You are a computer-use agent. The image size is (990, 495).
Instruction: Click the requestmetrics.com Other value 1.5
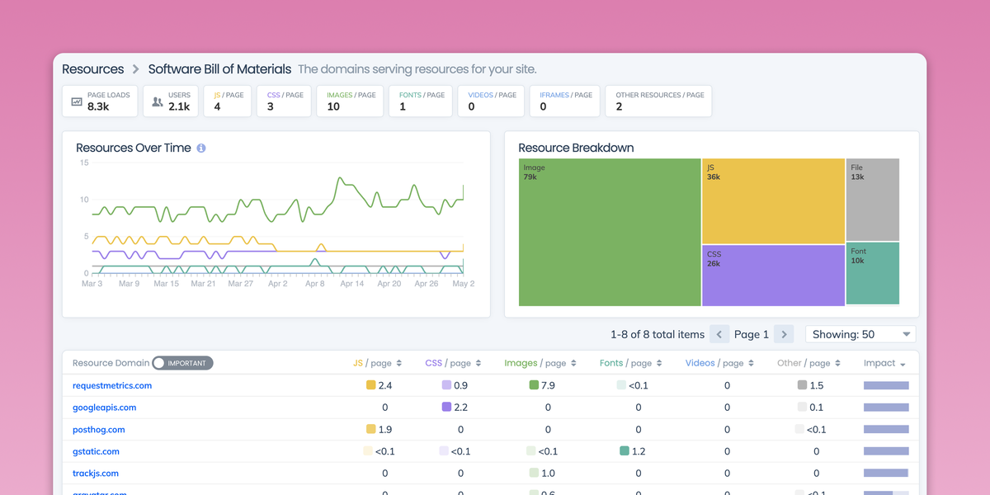[x=817, y=385]
